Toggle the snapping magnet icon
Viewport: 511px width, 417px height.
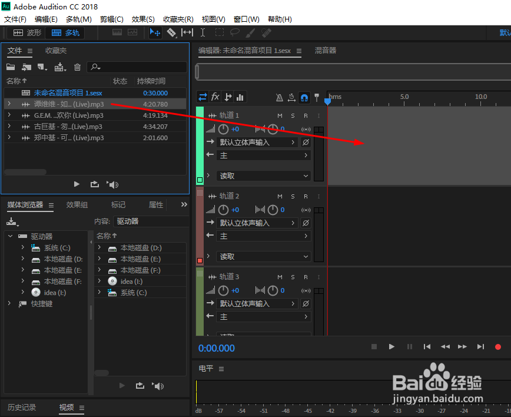click(x=304, y=98)
